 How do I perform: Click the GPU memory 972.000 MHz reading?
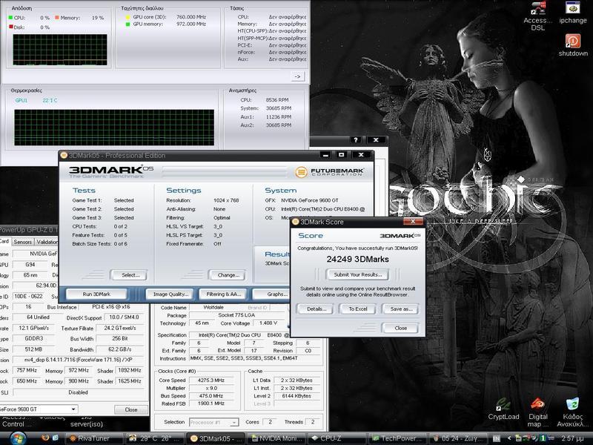[x=191, y=24]
